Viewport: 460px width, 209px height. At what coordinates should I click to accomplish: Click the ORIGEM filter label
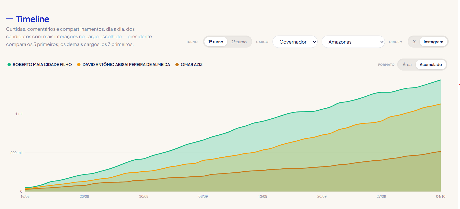click(396, 42)
